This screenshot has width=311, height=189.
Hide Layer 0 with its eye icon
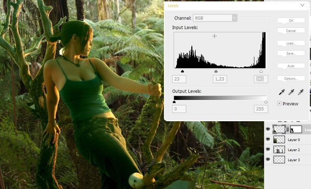point(268,139)
